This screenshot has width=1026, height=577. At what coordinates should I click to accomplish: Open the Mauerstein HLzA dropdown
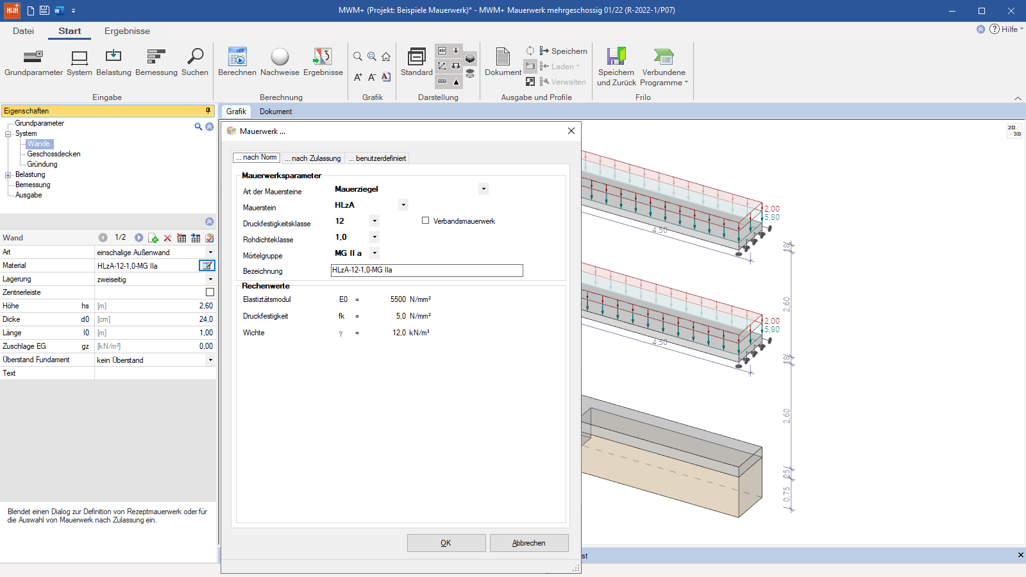click(x=403, y=205)
